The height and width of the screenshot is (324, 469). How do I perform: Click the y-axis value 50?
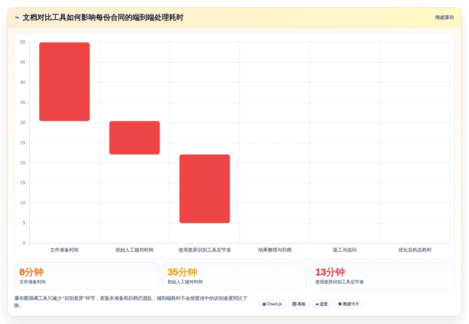(23, 42)
